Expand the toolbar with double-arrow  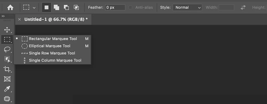(x=3, y=16)
